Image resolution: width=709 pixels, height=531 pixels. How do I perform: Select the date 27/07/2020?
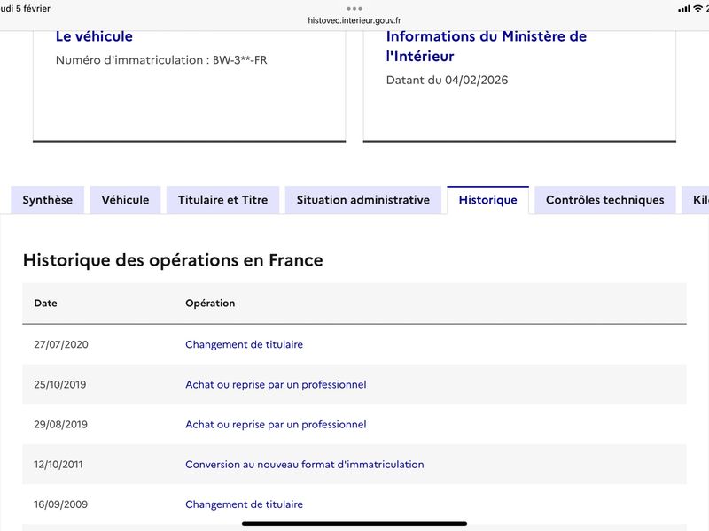point(61,344)
